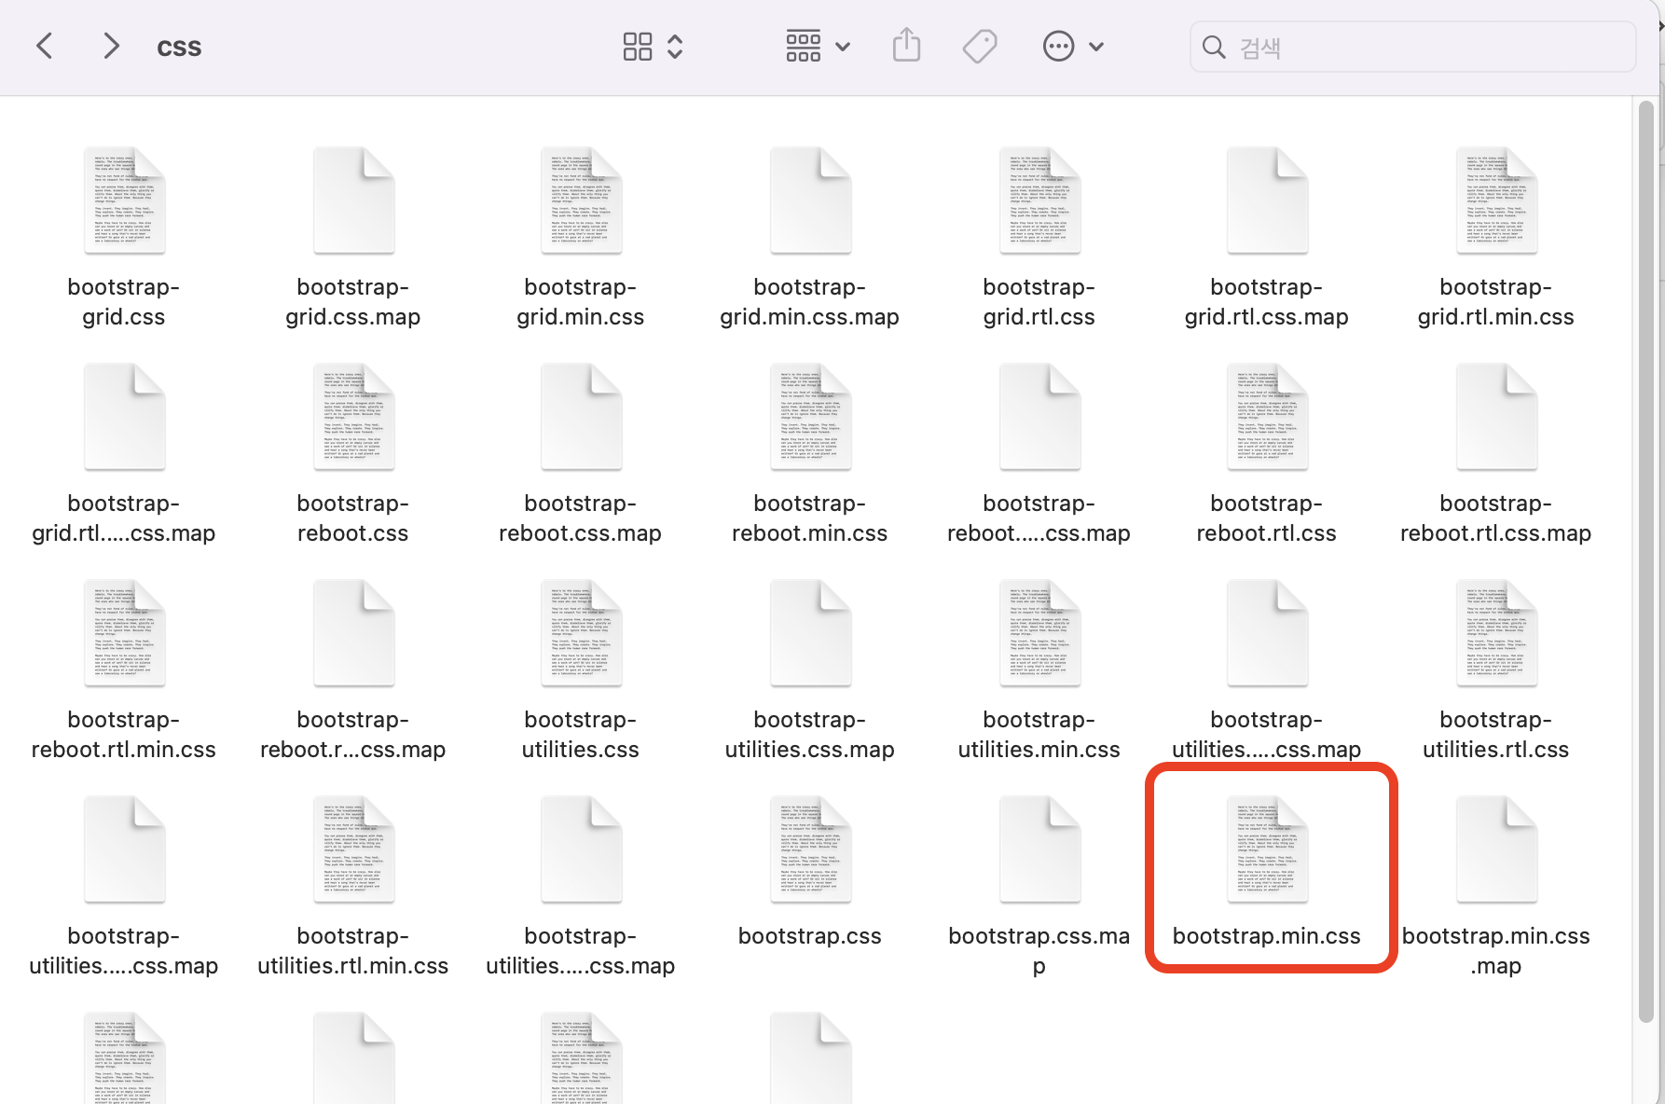Image resolution: width=1665 pixels, height=1104 pixels.
Task: Select the bootstrap-utilities.rtl.css file icon
Action: (x=1496, y=633)
